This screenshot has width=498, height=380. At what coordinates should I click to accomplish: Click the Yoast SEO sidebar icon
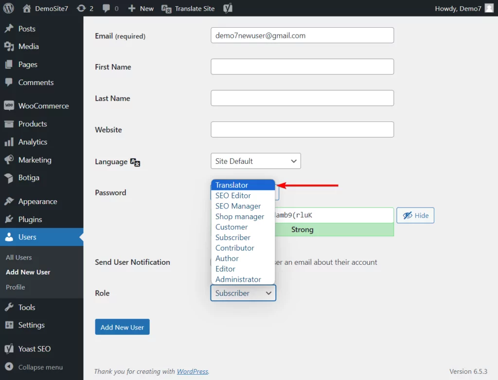9,348
